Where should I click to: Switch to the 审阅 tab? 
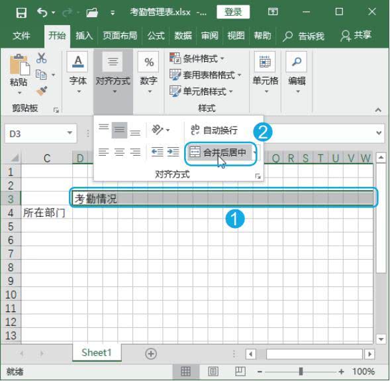tap(209, 36)
